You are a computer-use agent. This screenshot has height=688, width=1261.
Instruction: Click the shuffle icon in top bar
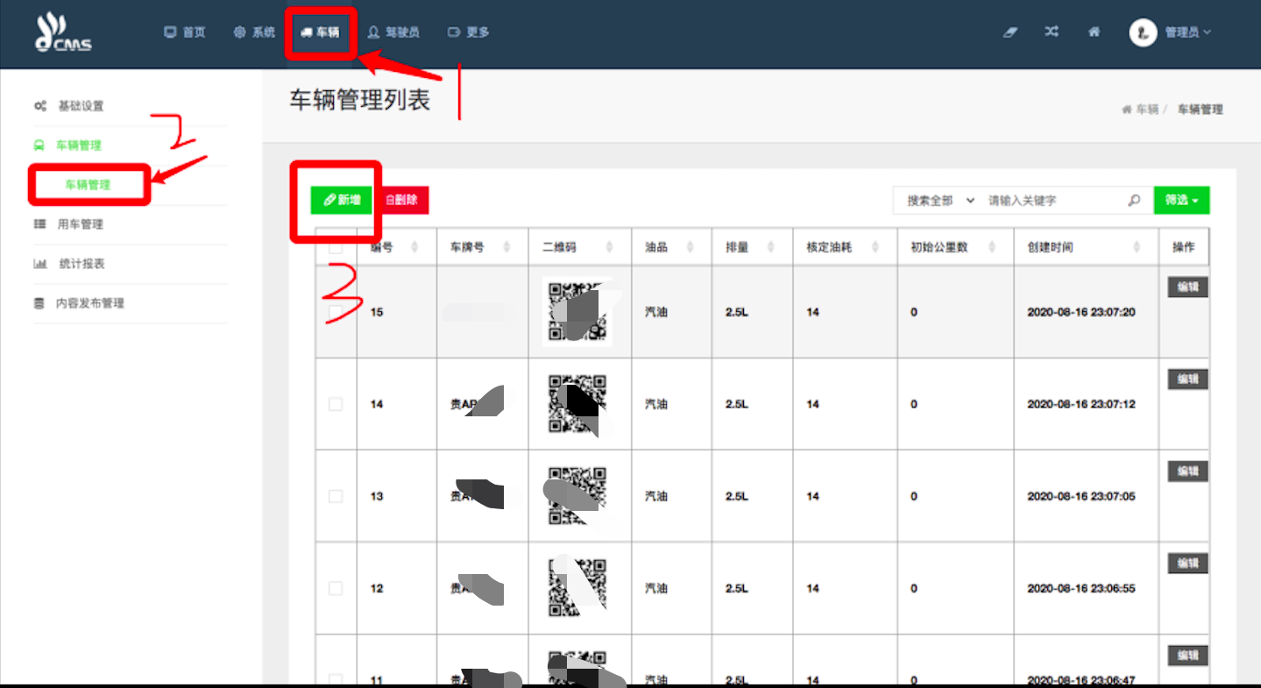coord(1052,32)
